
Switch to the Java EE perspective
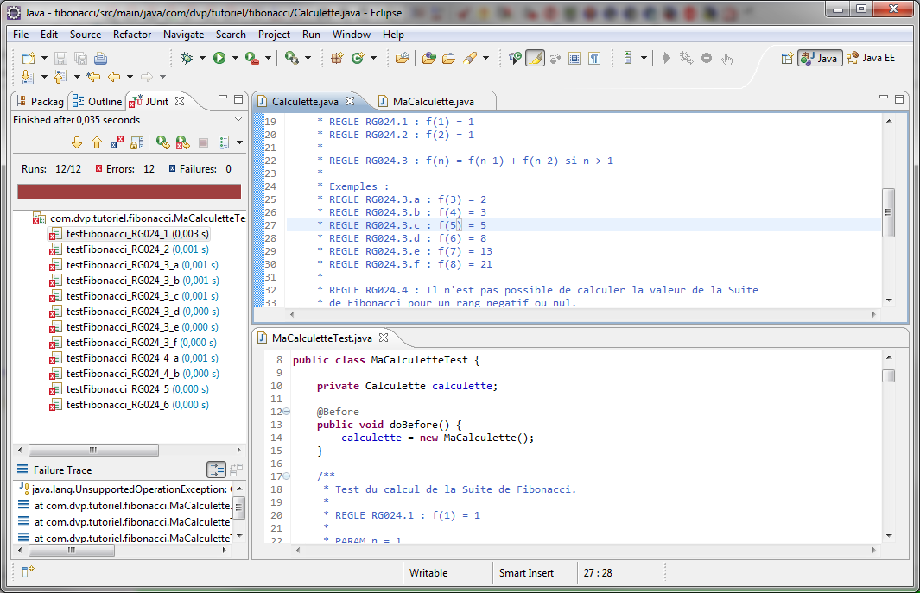872,58
